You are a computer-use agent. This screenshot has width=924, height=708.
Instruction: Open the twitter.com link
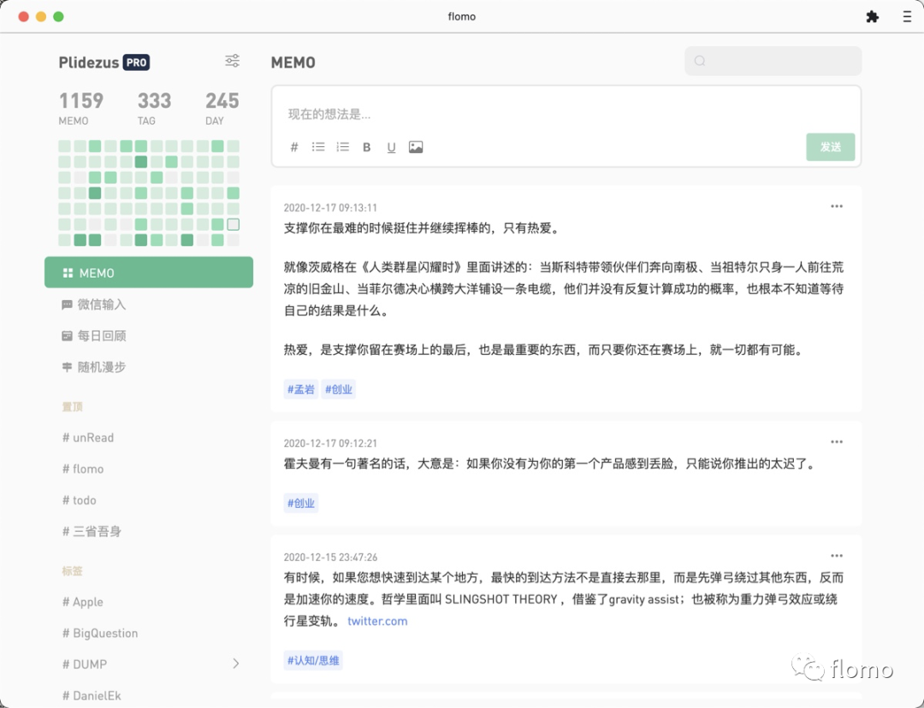click(x=377, y=621)
